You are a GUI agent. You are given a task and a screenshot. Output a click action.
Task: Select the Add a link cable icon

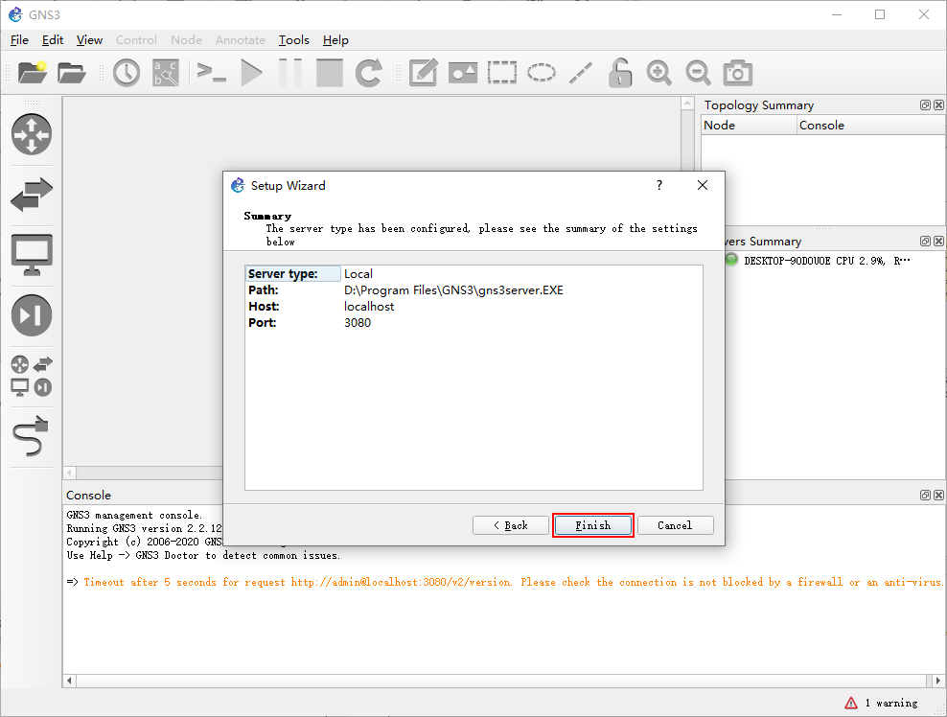pos(32,436)
